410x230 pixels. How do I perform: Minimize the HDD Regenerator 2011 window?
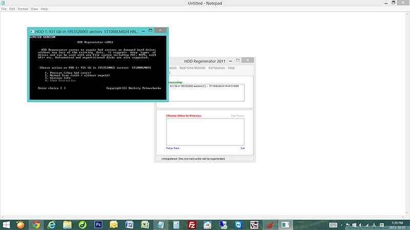(230, 61)
